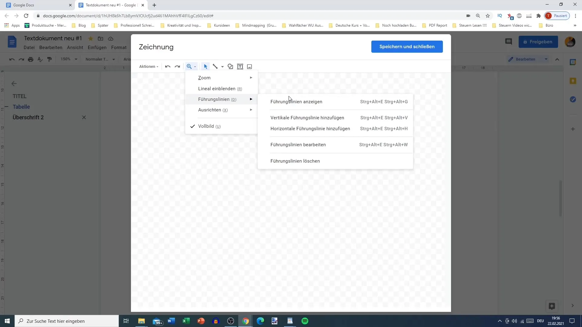Select the cursor/select tool icon
The height and width of the screenshot is (327, 582).
pos(206,66)
